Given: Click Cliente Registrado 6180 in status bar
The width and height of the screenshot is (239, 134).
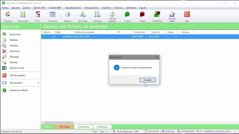Looking at the screenshot, I should click(125, 131).
